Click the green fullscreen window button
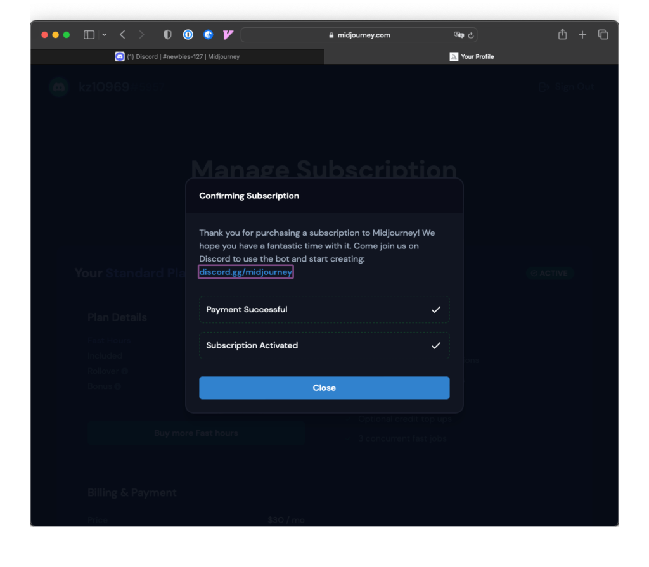This screenshot has height=567, width=649. pos(66,35)
